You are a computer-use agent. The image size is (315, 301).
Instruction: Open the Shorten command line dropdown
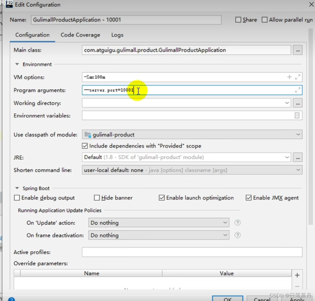point(297,170)
